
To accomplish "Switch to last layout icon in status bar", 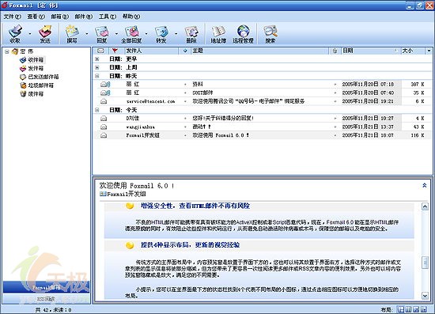I will point(424,309).
